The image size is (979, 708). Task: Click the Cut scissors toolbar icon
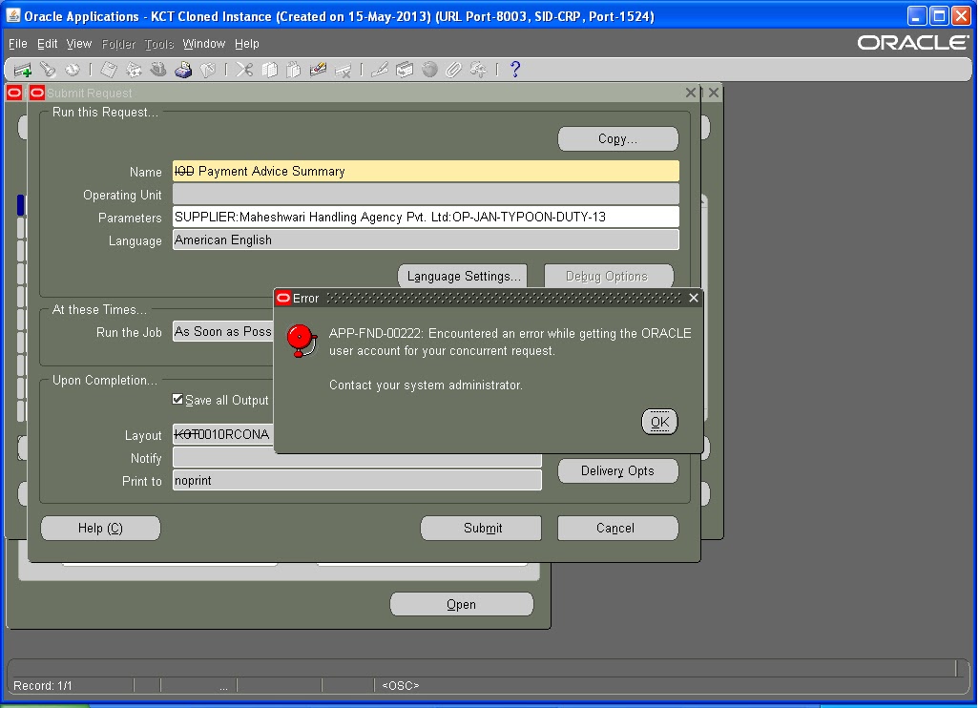click(244, 70)
